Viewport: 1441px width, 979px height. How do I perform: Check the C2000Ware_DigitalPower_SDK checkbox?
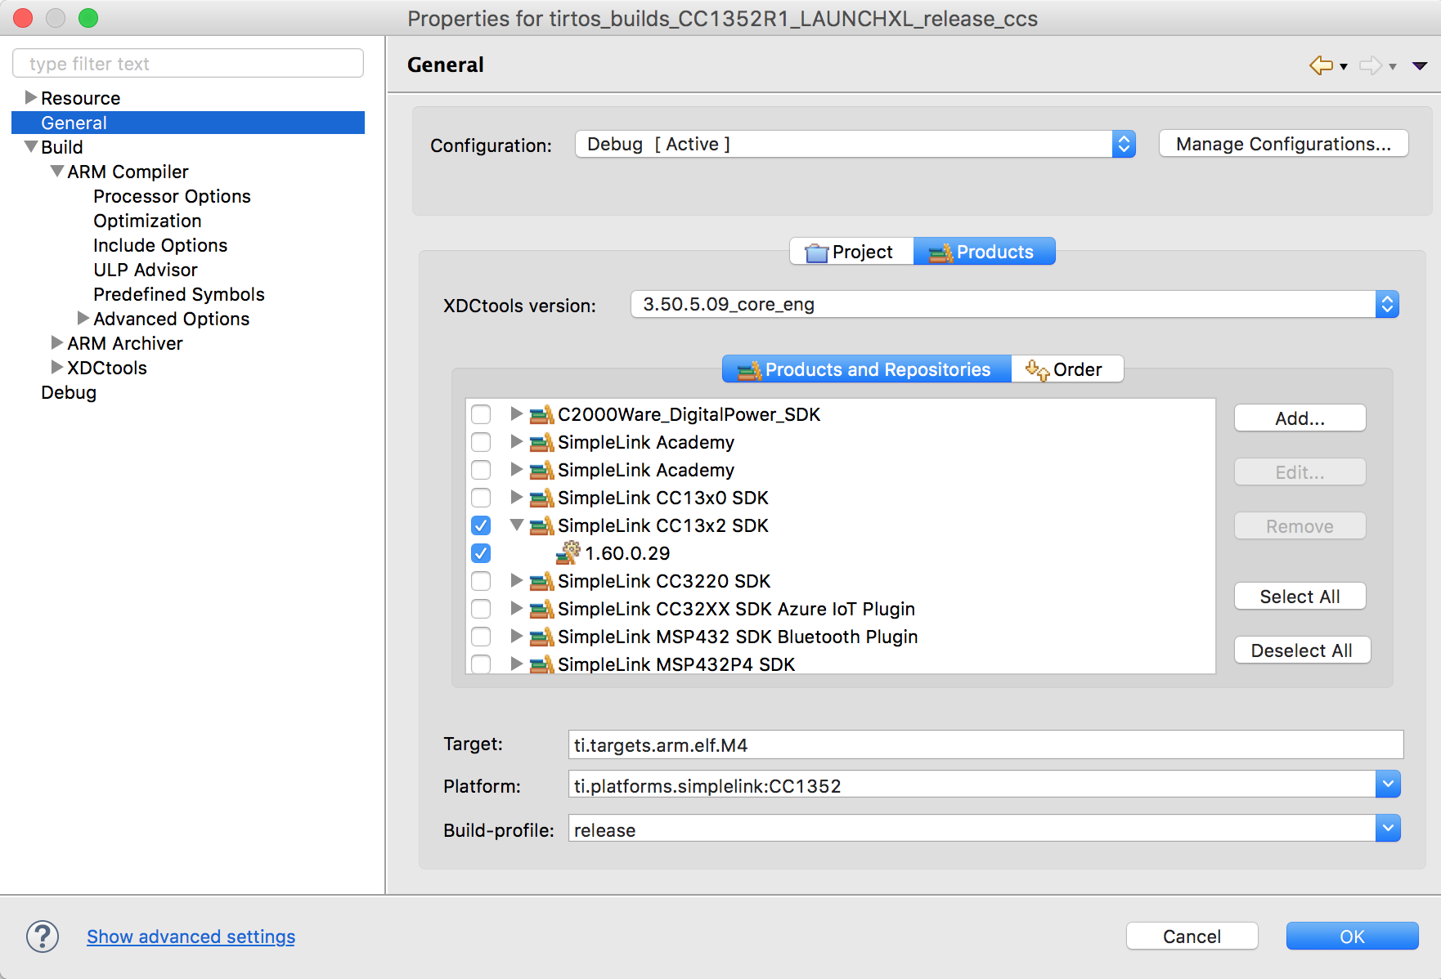(481, 414)
